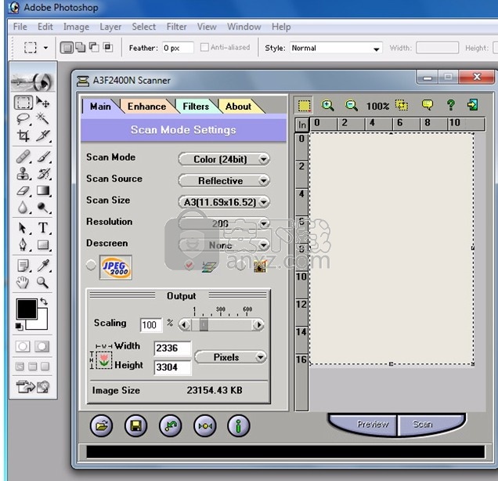Image resolution: width=498 pixels, height=481 pixels.
Task: Switch to the Enhance tab
Action: point(146,107)
